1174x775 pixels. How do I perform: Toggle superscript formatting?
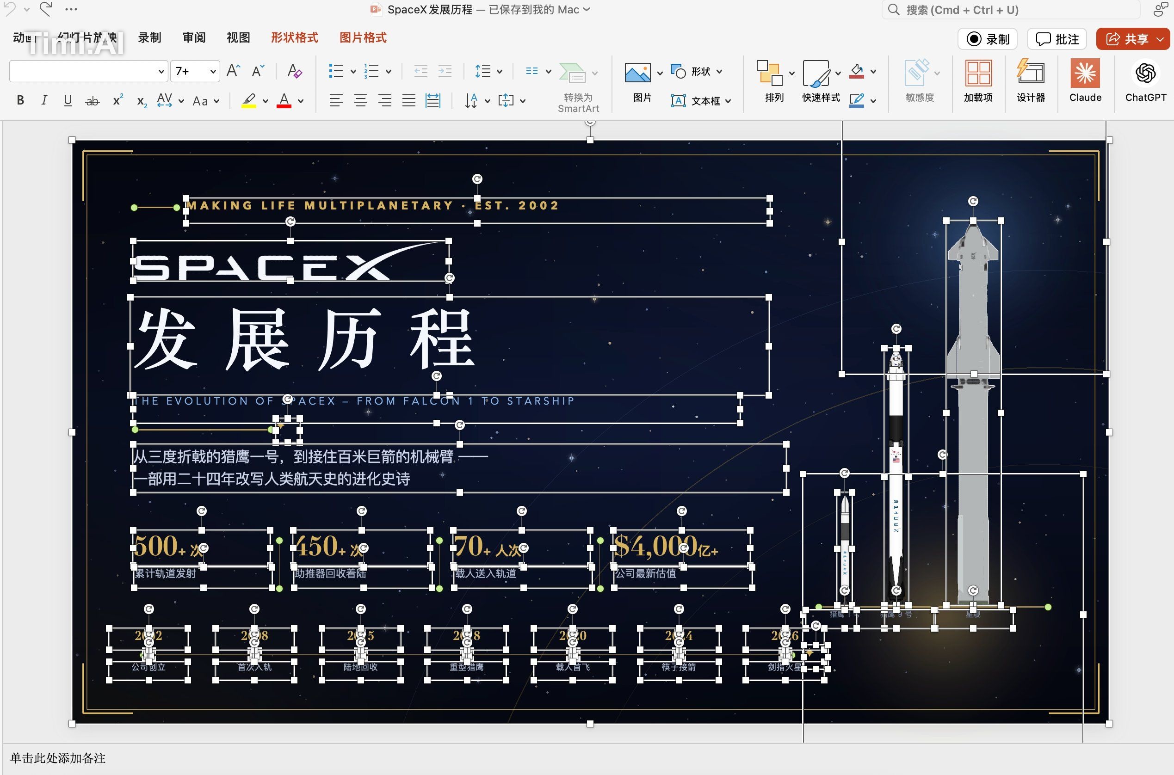(117, 100)
